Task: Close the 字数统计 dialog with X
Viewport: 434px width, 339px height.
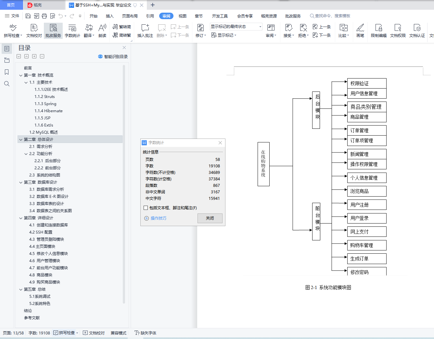Action: [220, 143]
